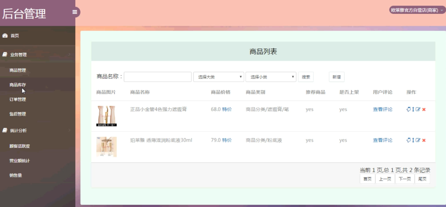Collapse the 统计分析 section chevron

tap(69, 130)
